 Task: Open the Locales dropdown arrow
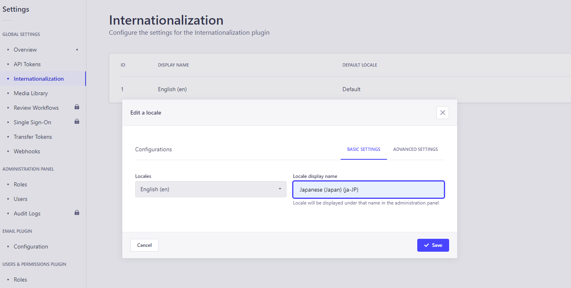tap(280, 189)
